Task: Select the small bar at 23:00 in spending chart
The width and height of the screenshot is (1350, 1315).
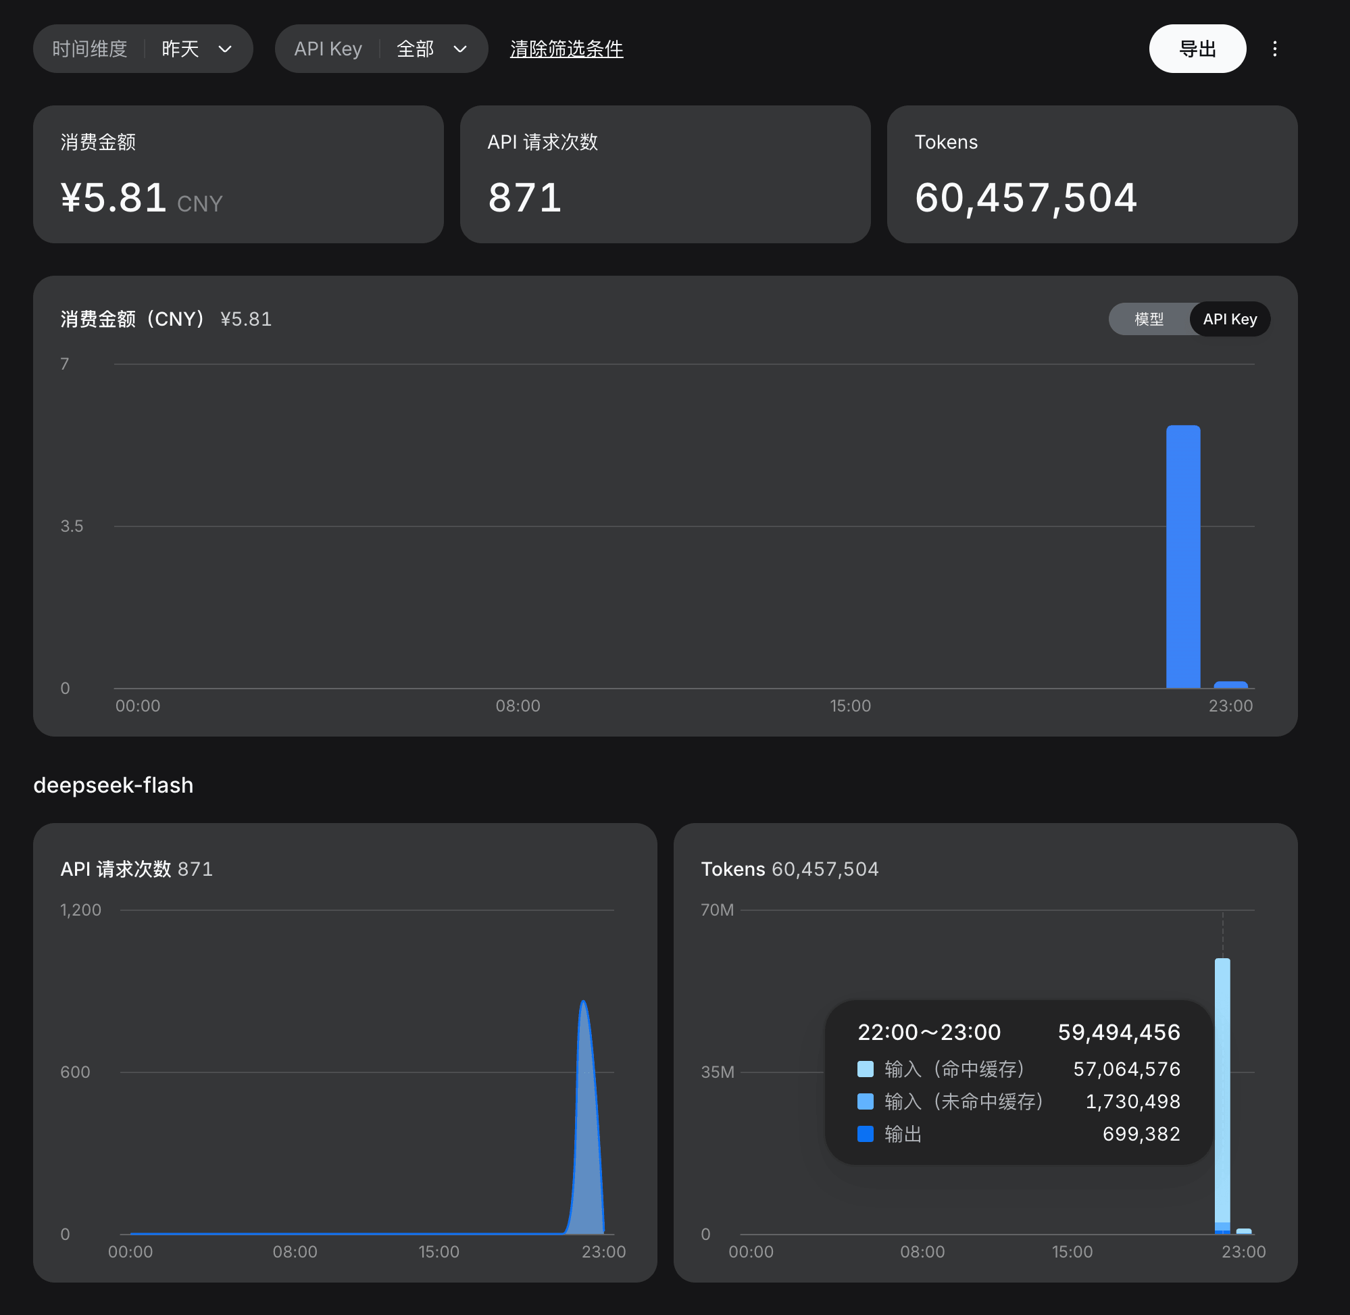Action: click(x=1230, y=685)
